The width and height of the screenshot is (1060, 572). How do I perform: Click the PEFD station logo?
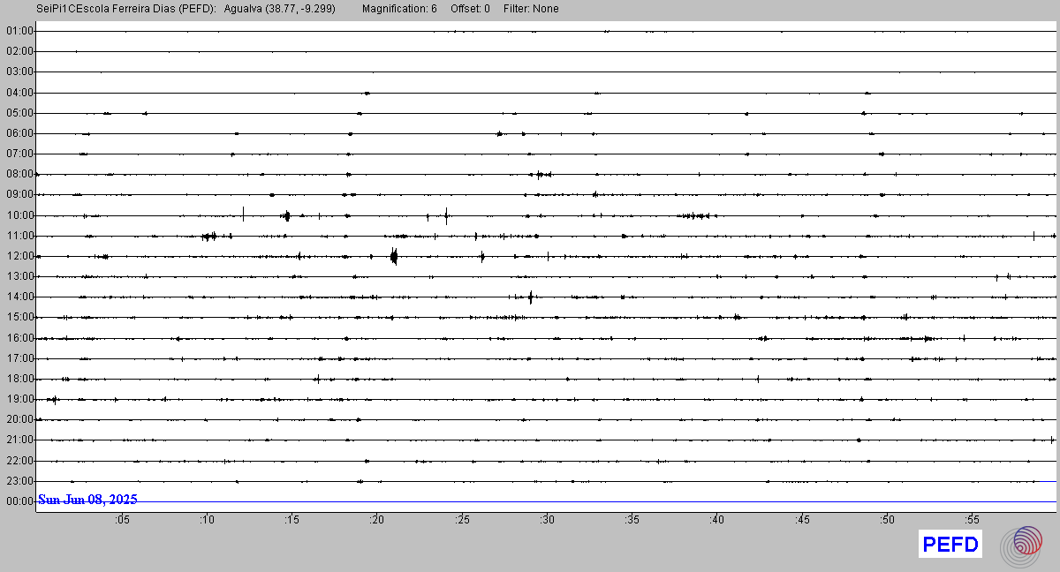pos(950,545)
